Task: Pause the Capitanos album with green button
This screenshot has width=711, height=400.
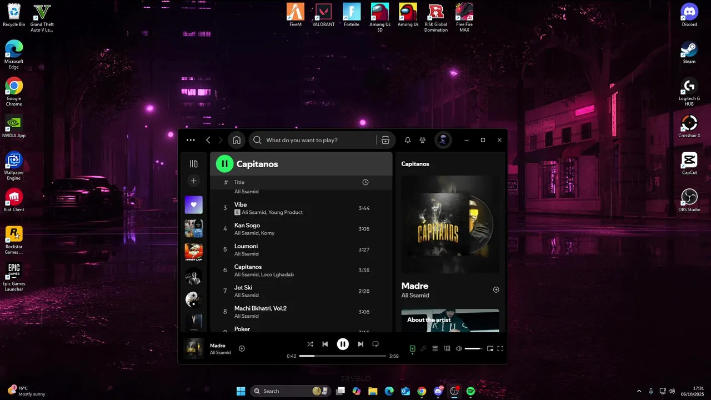Action: 224,163
